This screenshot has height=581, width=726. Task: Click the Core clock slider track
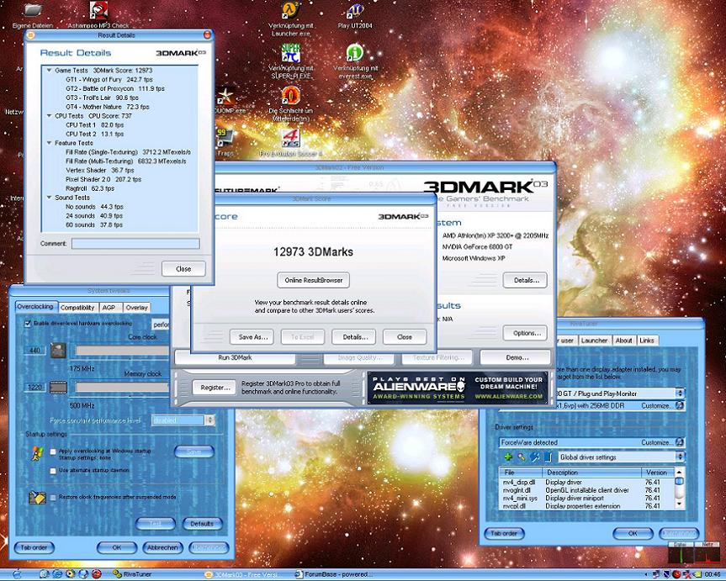point(122,351)
